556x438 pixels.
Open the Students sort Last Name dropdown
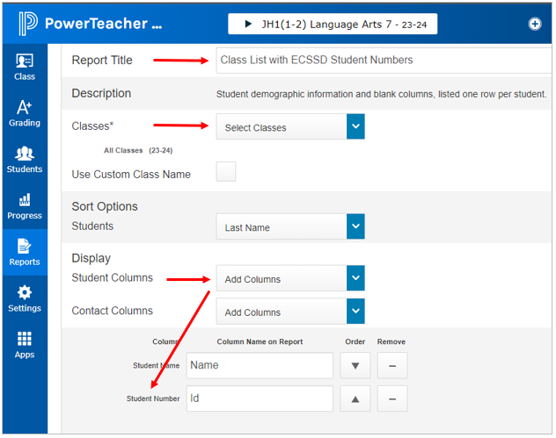[x=290, y=226]
